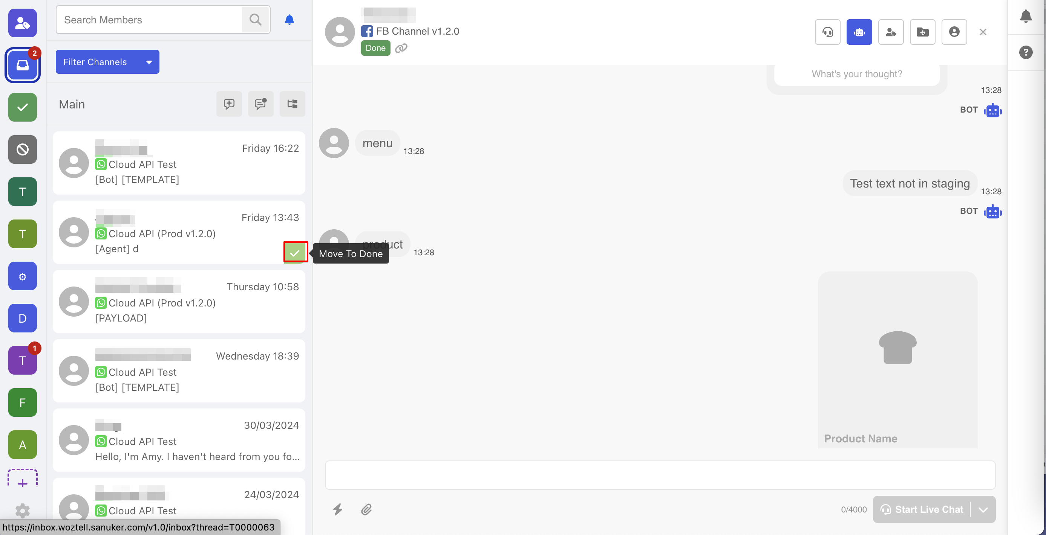Image resolution: width=1046 pixels, height=535 pixels.
Task: Toggle the unread messages filter icon
Action: pyautogui.click(x=261, y=104)
